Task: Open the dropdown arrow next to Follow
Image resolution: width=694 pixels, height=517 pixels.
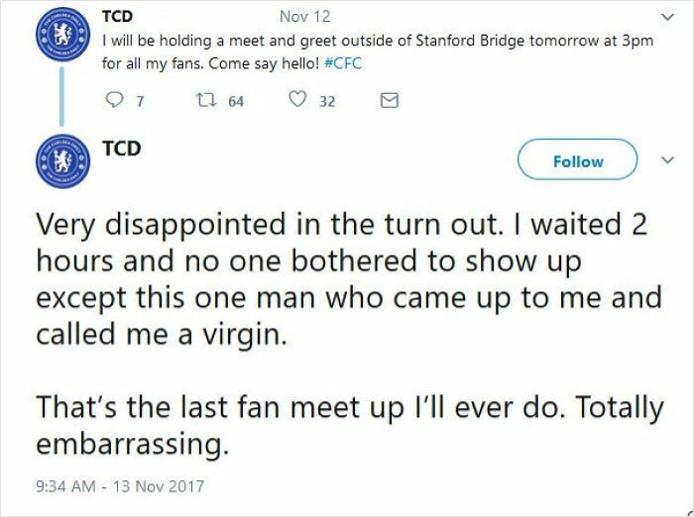Action: pyautogui.click(x=664, y=160)
